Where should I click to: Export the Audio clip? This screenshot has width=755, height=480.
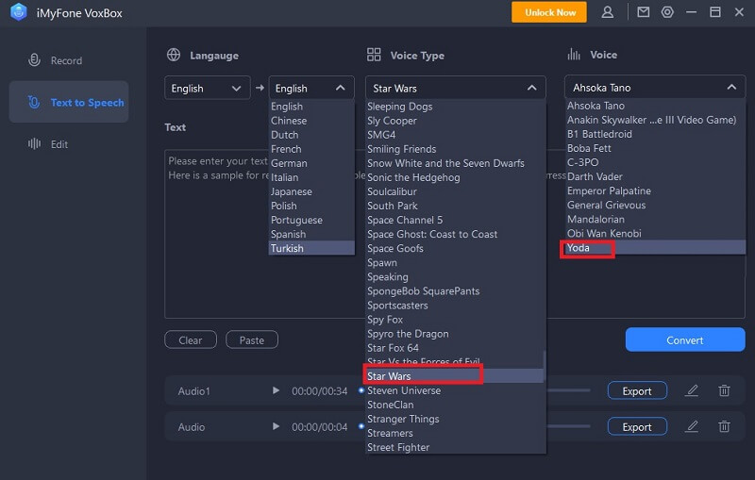637,426
